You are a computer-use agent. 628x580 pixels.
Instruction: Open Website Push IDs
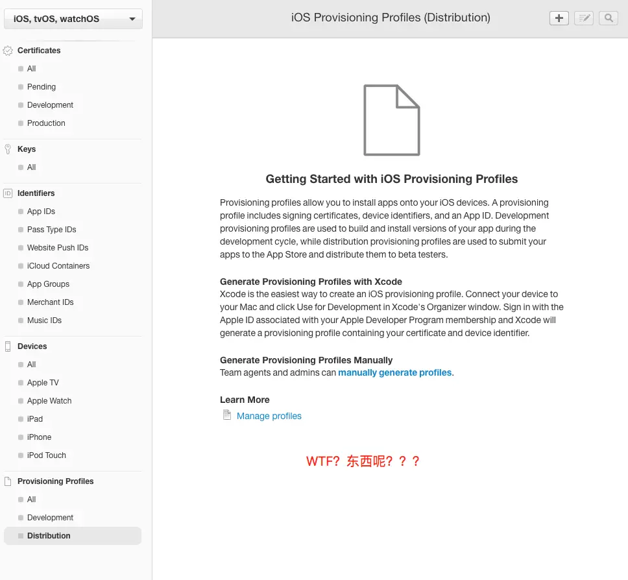58,248
